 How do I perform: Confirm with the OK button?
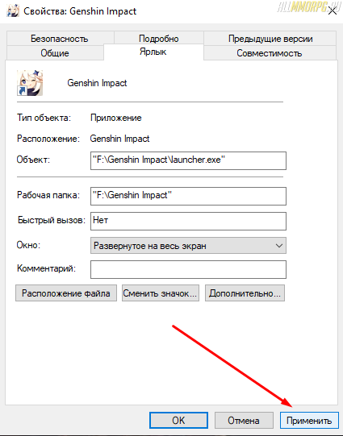pyautogui.click(x=178, y=420)
